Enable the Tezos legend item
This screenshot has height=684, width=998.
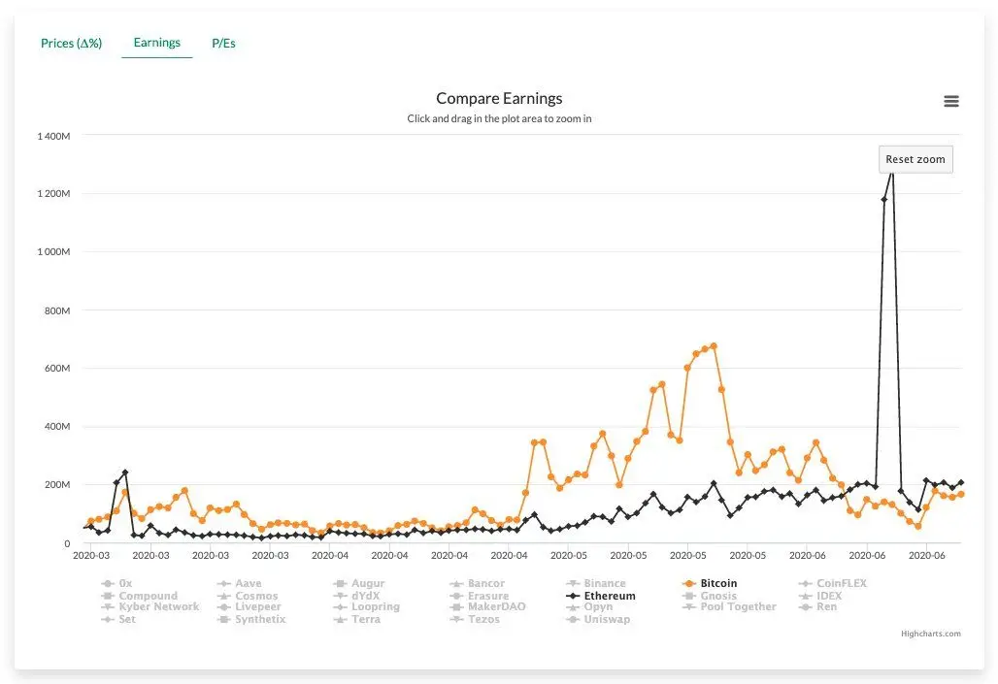click(485, 619)
